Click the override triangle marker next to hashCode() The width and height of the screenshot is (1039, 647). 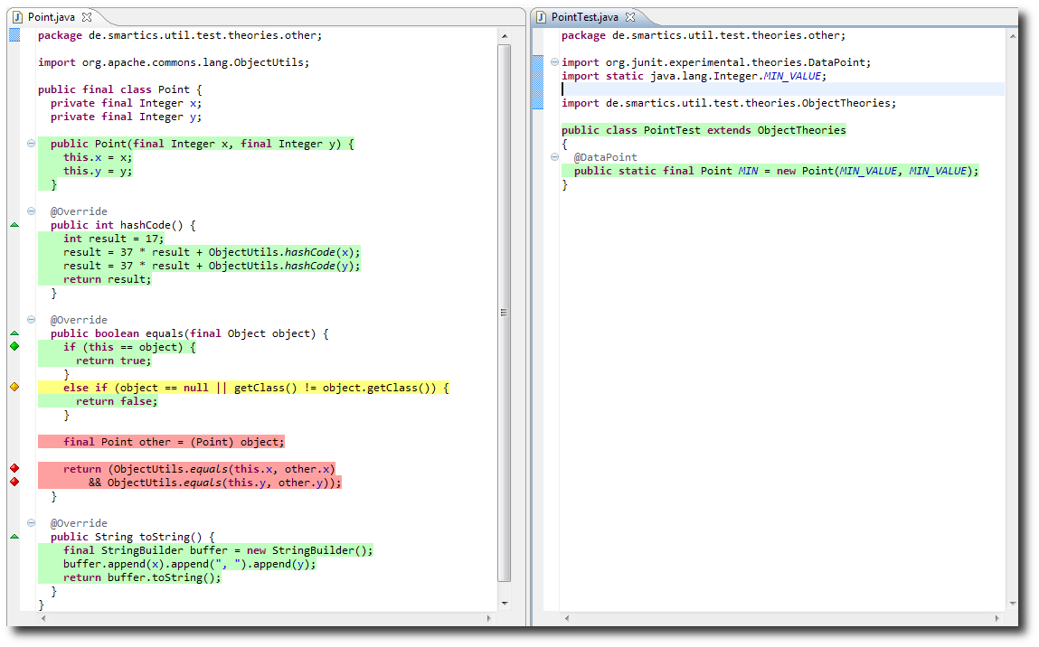pyautogui.click(x=14, y=225)
